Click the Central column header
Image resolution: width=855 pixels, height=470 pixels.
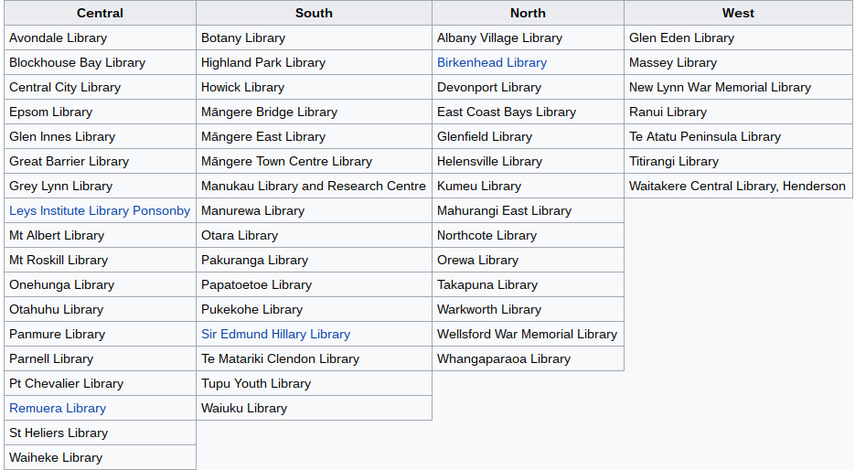tap(100, 13)
